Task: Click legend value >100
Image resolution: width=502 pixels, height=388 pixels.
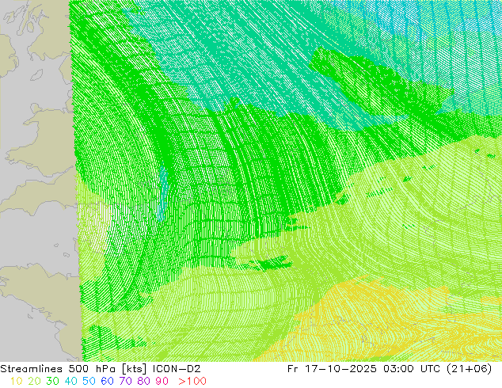Action: coord(192,381)
